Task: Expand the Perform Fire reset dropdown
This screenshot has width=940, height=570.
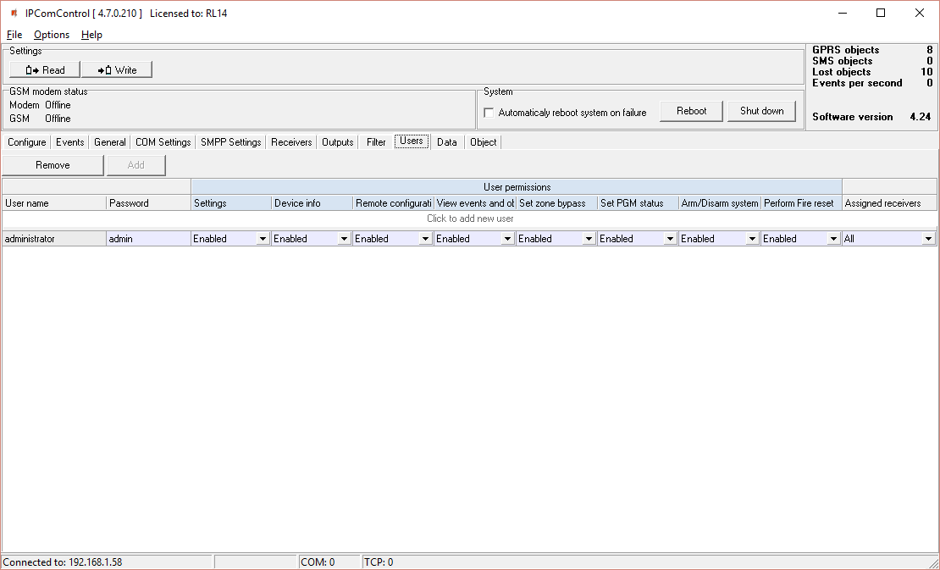Action: pos(833,240)
